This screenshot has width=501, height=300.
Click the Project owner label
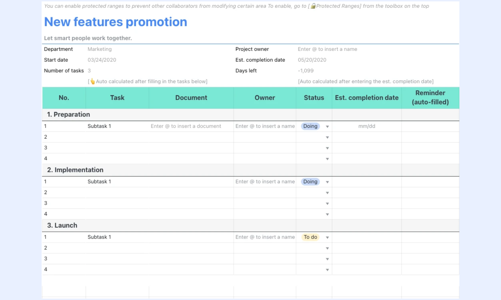252,49
